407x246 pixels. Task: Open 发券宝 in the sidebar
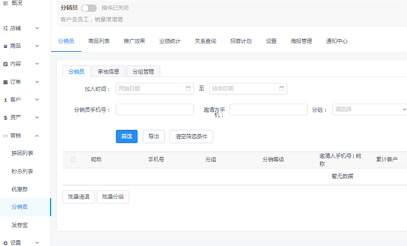pyautogui.click(x=20, y=225)
